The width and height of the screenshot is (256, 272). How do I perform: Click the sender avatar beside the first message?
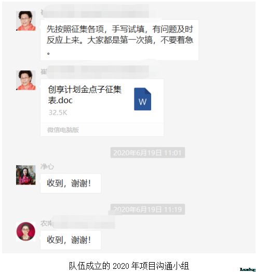pos(26,21)
